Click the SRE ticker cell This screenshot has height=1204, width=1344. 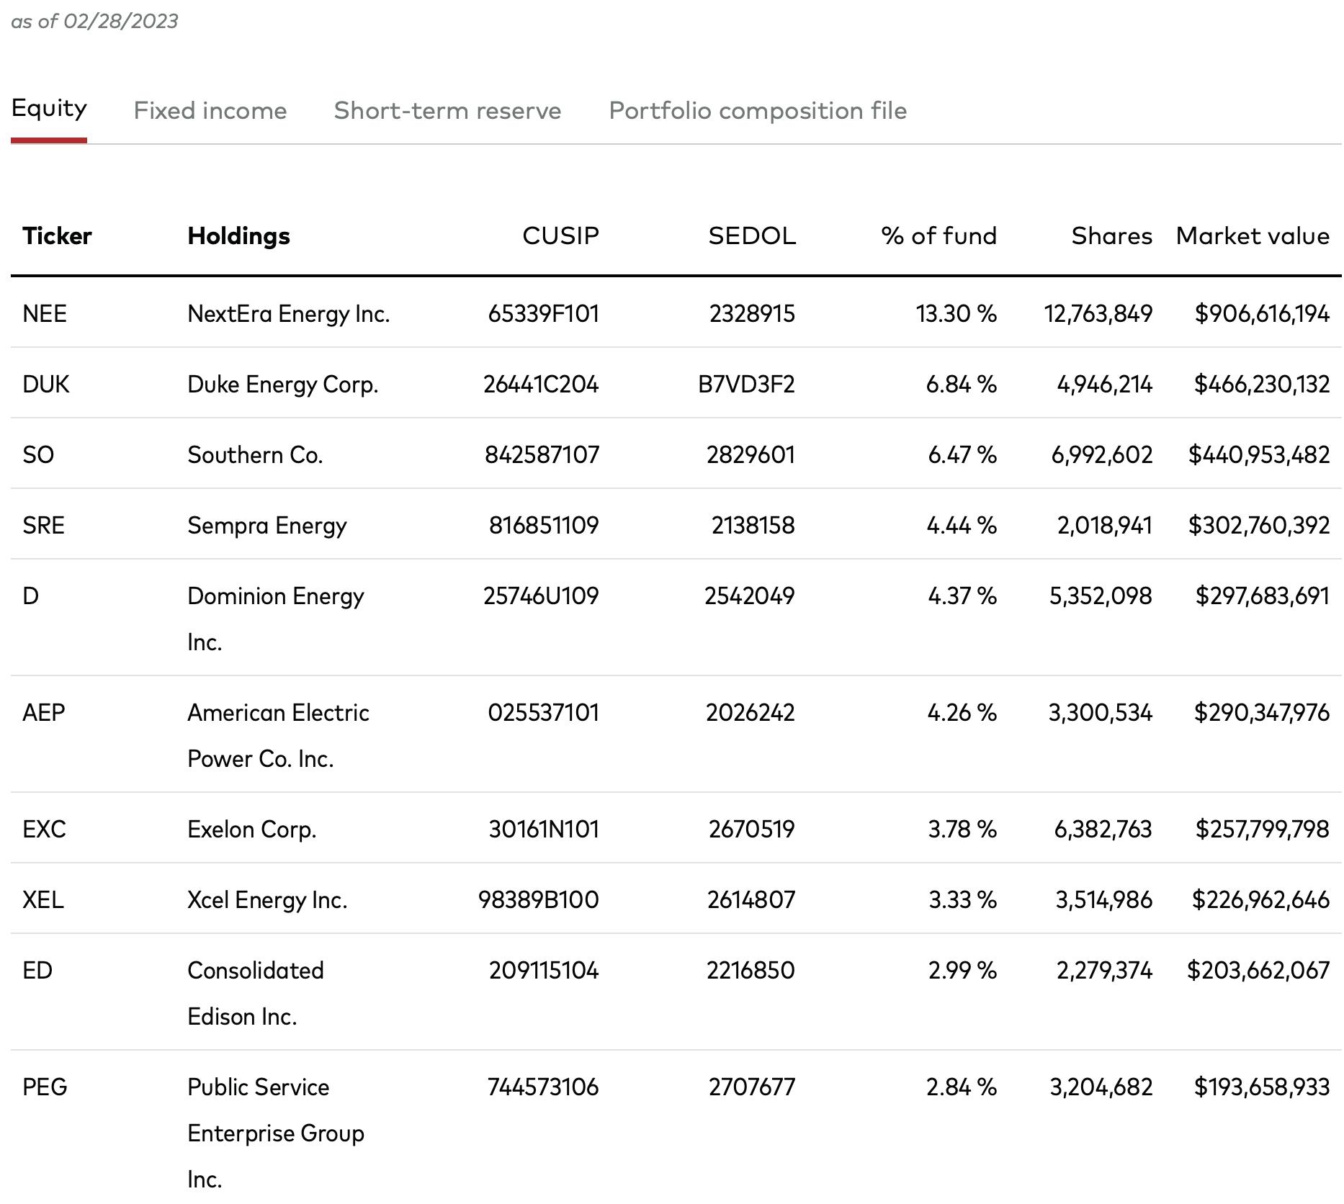point(43,525)
